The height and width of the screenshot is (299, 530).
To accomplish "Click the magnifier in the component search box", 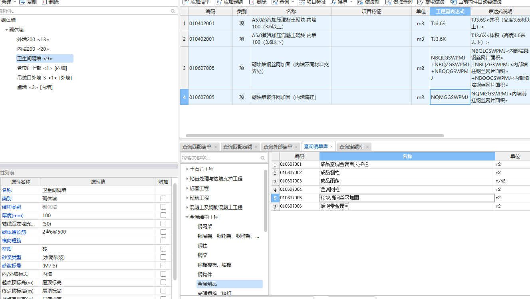I will (173, 11).
